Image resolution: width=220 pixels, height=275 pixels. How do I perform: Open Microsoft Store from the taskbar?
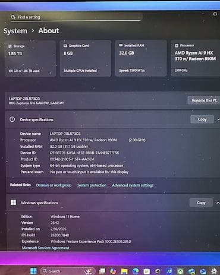[146, 271]
